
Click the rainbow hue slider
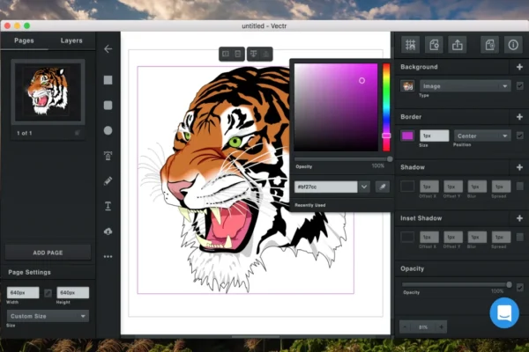[x=386, y=107]
